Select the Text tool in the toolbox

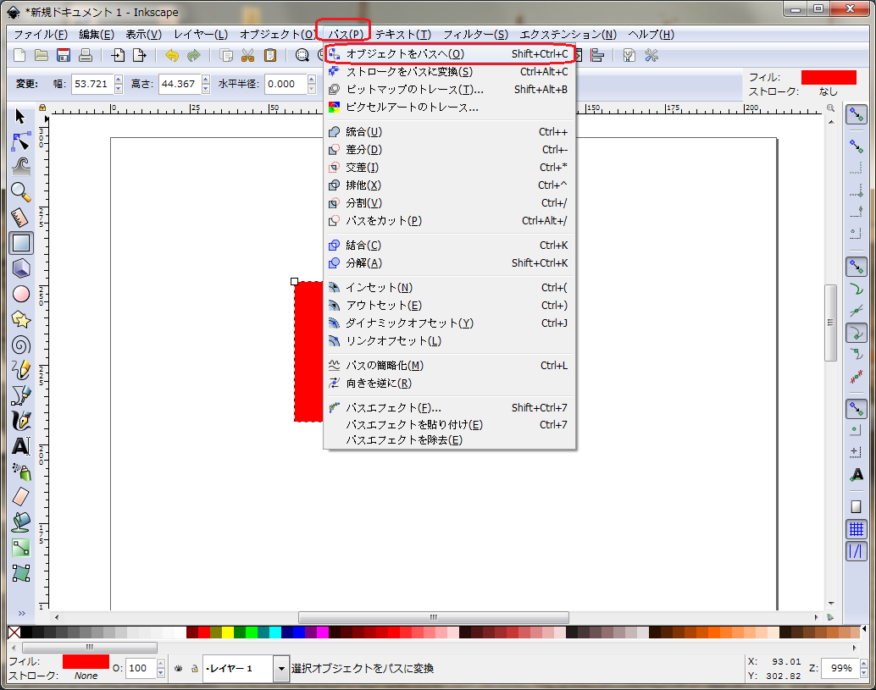(x=21, y=445)
